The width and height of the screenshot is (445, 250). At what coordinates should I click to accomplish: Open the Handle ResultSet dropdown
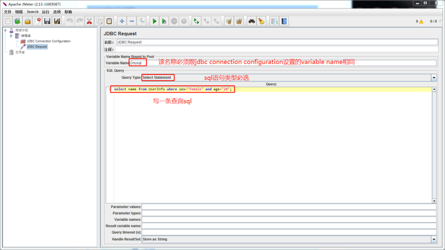tap(433, 239)
